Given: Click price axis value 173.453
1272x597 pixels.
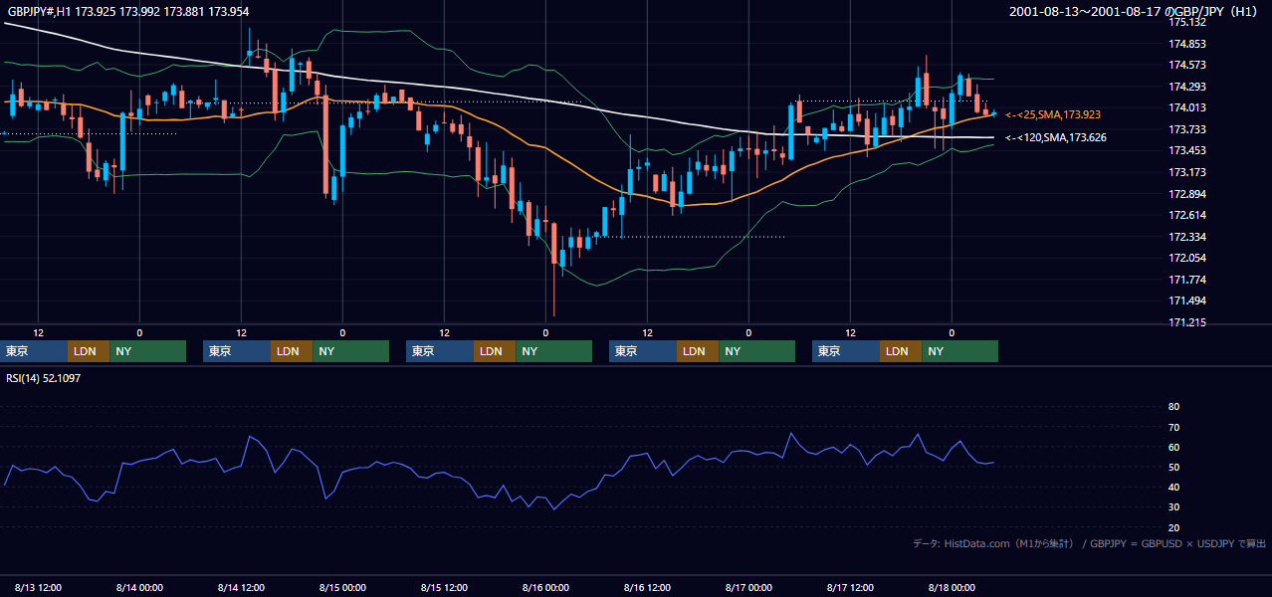Looking at the screenshot, I should 1187,150.
